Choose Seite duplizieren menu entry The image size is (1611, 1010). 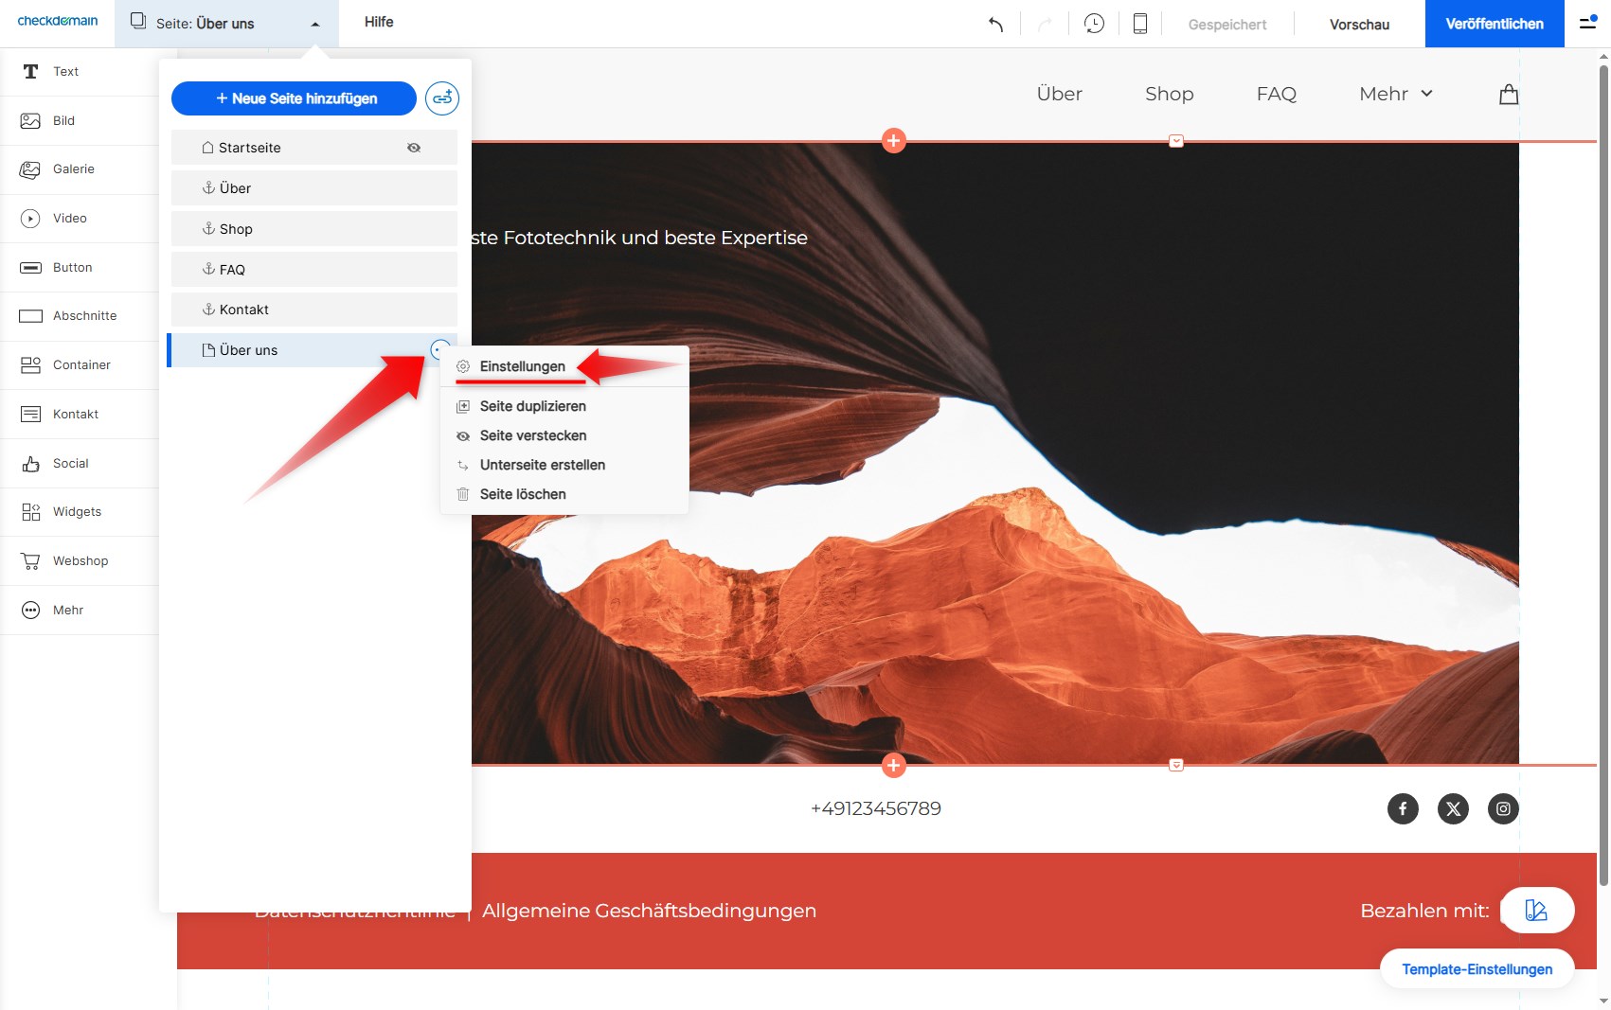point(532,406)
